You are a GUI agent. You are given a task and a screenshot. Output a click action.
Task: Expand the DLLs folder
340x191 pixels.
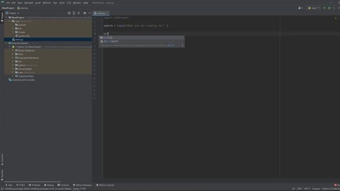13,54
